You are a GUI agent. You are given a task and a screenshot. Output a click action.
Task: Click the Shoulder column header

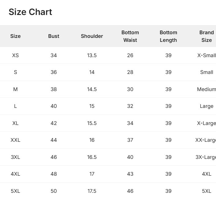pos(92,36)
